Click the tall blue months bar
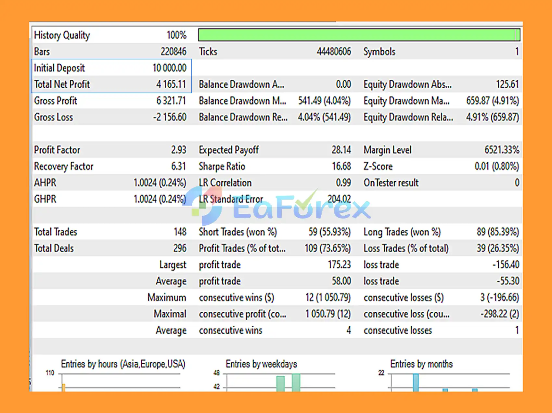The width and height of the screenshot is (552, 413). 416,382
